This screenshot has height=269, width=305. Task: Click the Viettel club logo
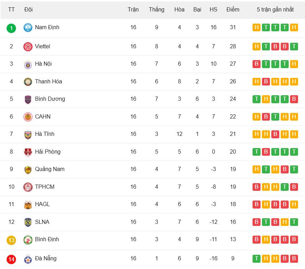coord(28,47)
